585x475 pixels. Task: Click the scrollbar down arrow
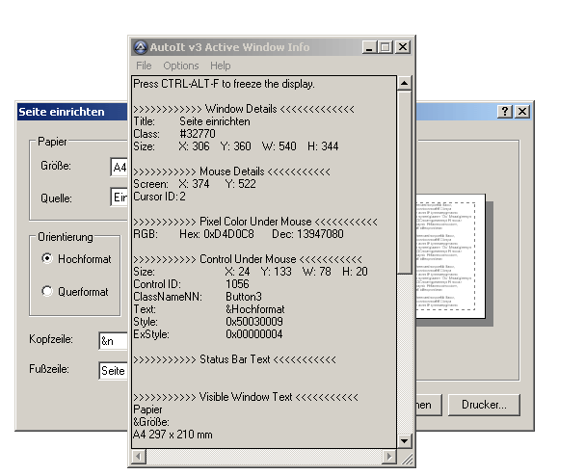404,441
